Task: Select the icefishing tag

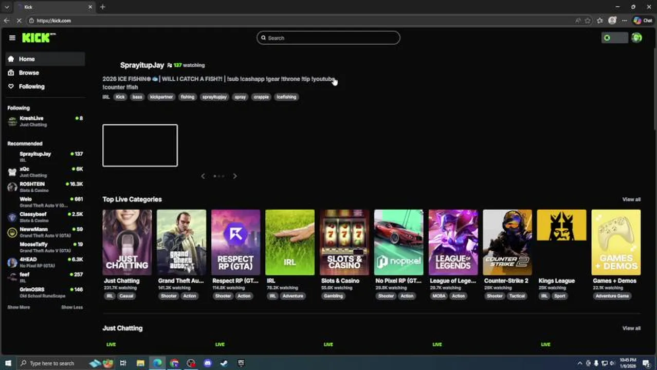Action: point(286,97)
